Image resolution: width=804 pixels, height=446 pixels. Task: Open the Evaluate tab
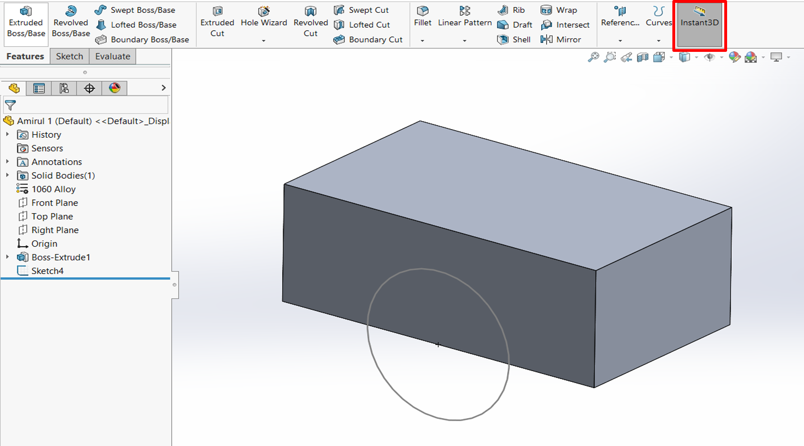(112, 56)
